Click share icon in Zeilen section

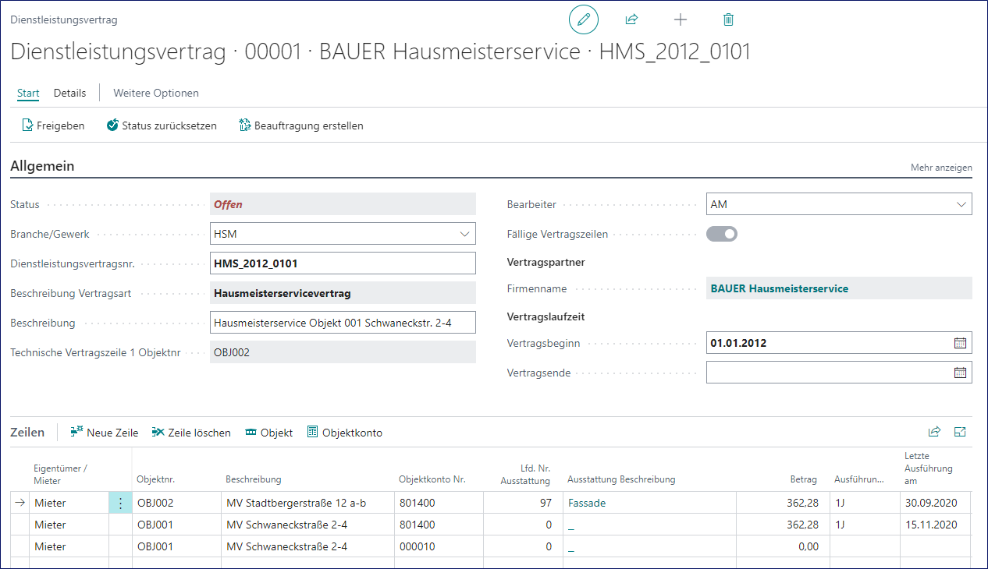pos(934,432)
